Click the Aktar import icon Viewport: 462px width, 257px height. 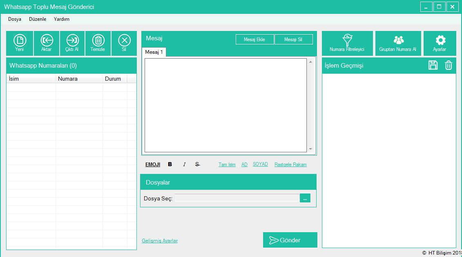click(x=47, y=43)
